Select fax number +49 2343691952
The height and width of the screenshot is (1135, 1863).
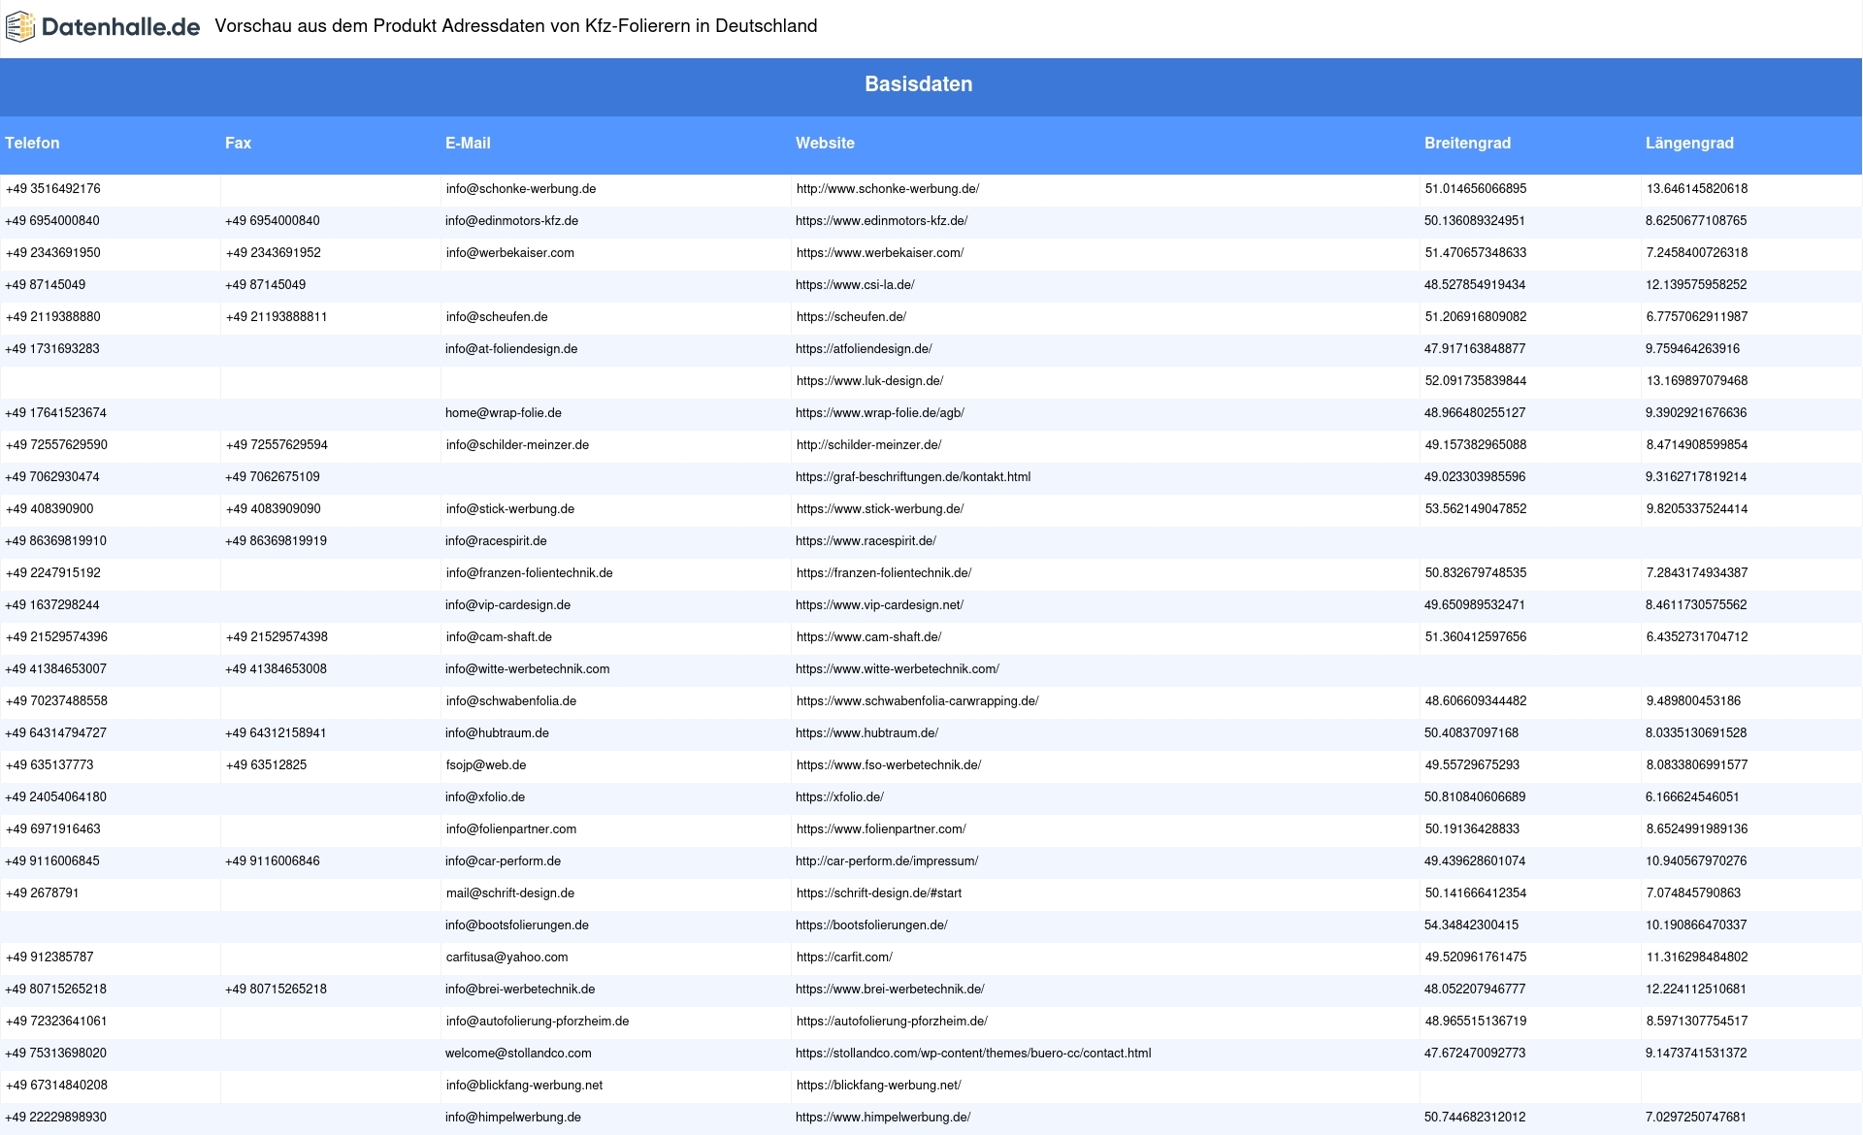pos(274,253)
